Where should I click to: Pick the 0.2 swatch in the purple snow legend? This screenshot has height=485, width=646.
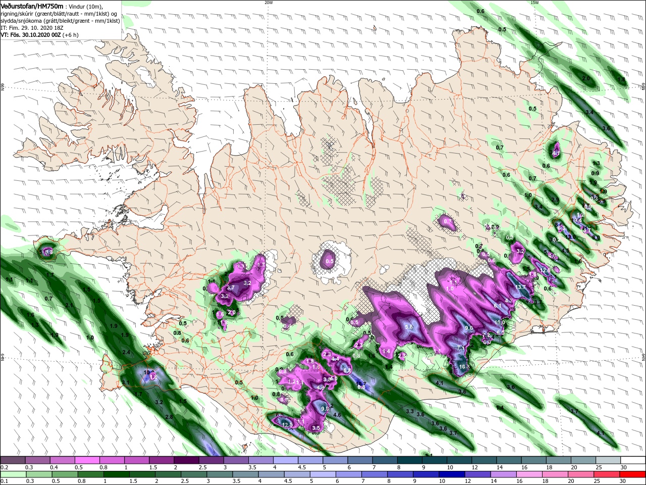click(x=13, y=460)
